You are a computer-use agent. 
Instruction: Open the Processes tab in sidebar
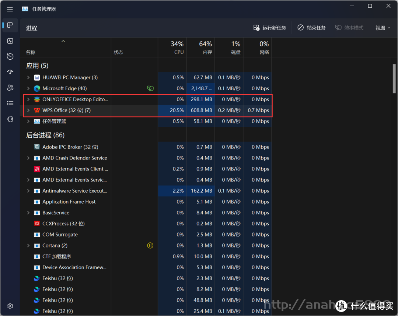[x=10, y=25]
